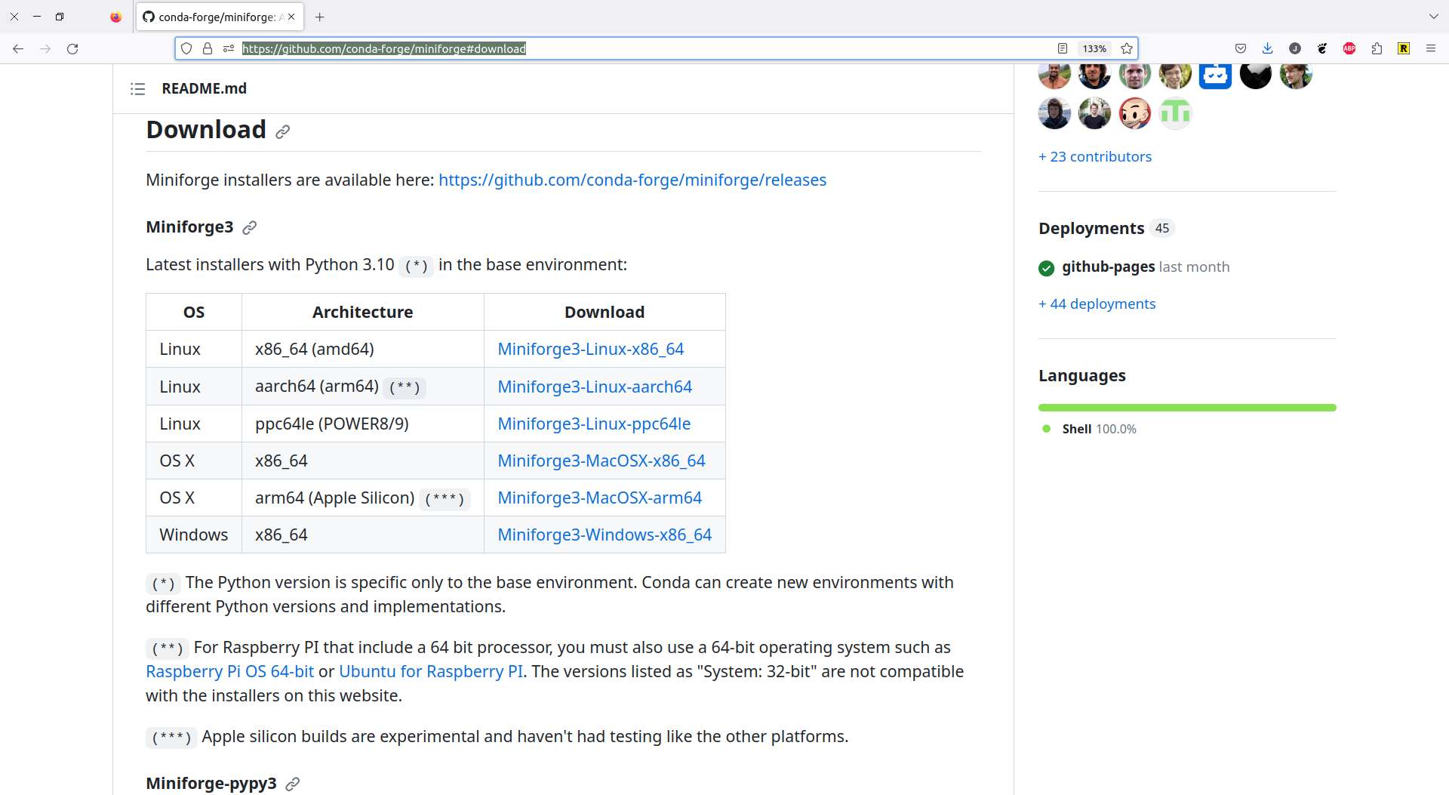Copy anchor link beside Download heading
This screenshot has height=795, width=1449.
(x=282, y=132)
